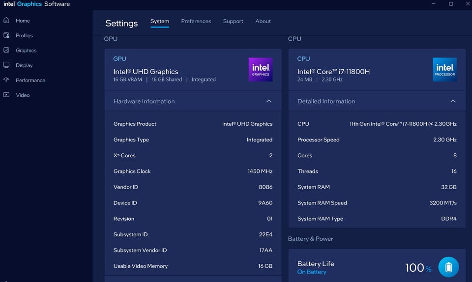
Task: Switch to the Support tab
Action: (x=233, y=21)
